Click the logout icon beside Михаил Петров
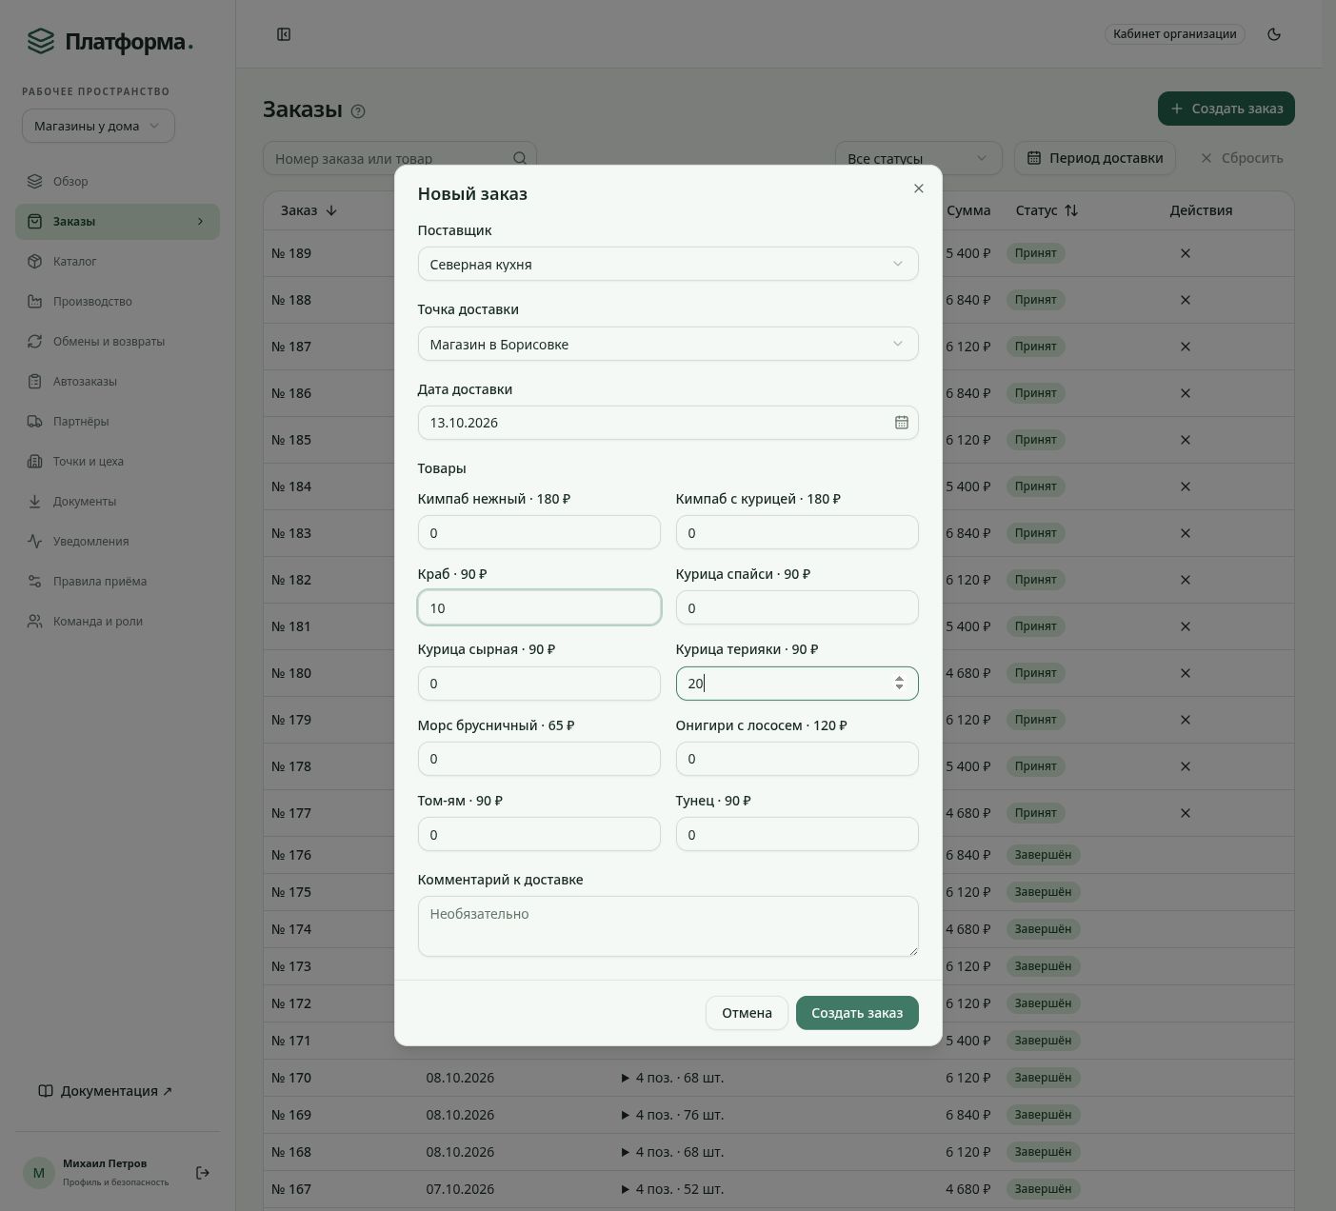Viewport: 1336px width, 1211px height. coord(203,1173)
